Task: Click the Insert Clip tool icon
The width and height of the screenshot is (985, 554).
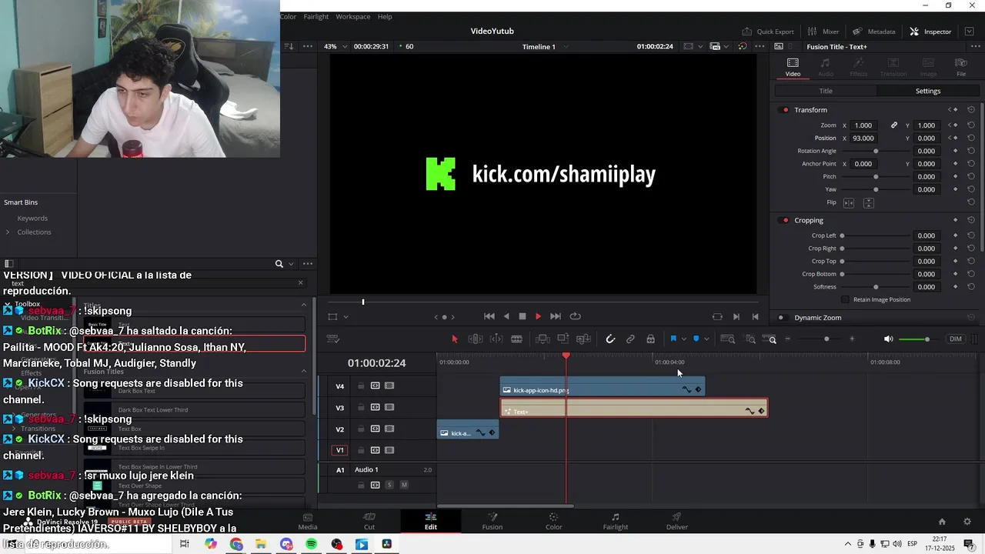Action: [543, 339]
